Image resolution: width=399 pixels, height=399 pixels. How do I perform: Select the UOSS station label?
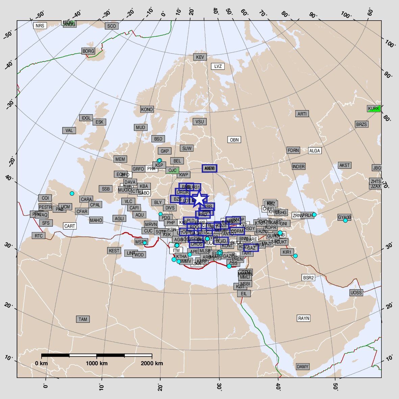click(x=356, y=293)
